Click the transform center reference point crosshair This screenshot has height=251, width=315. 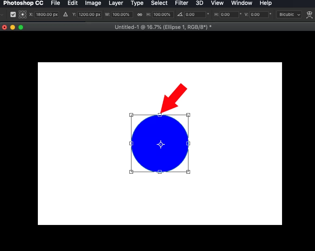tap(161, 144)
